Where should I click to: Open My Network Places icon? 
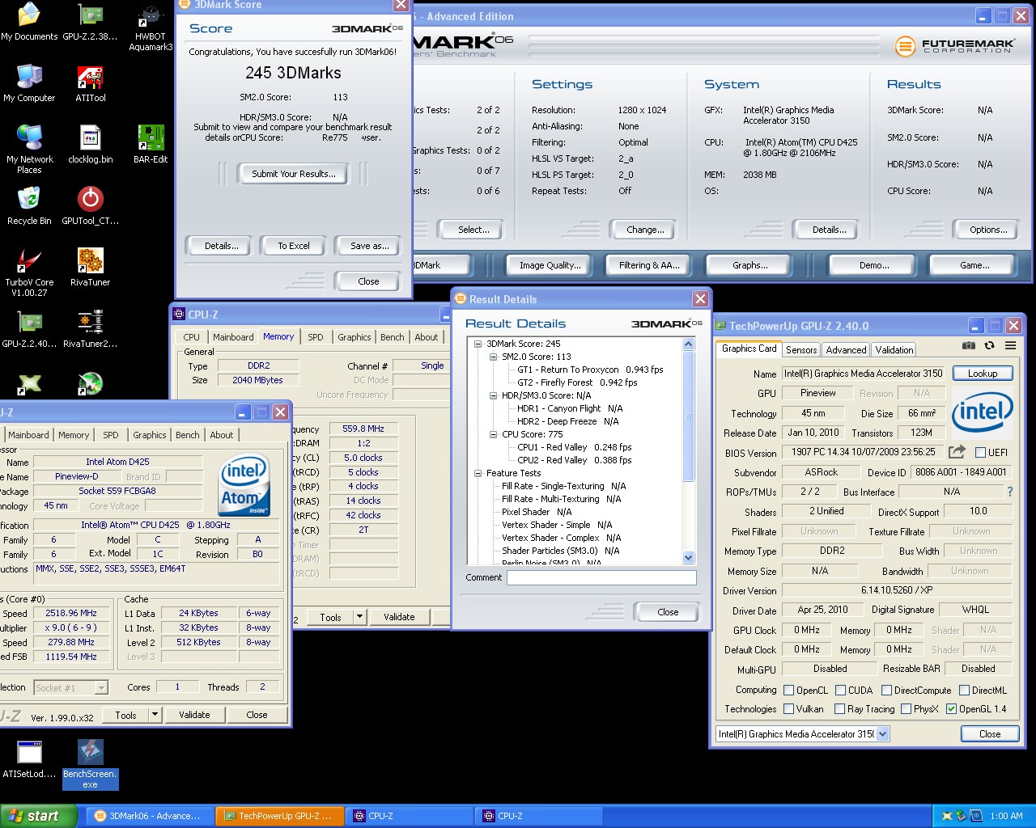(29, 150)
